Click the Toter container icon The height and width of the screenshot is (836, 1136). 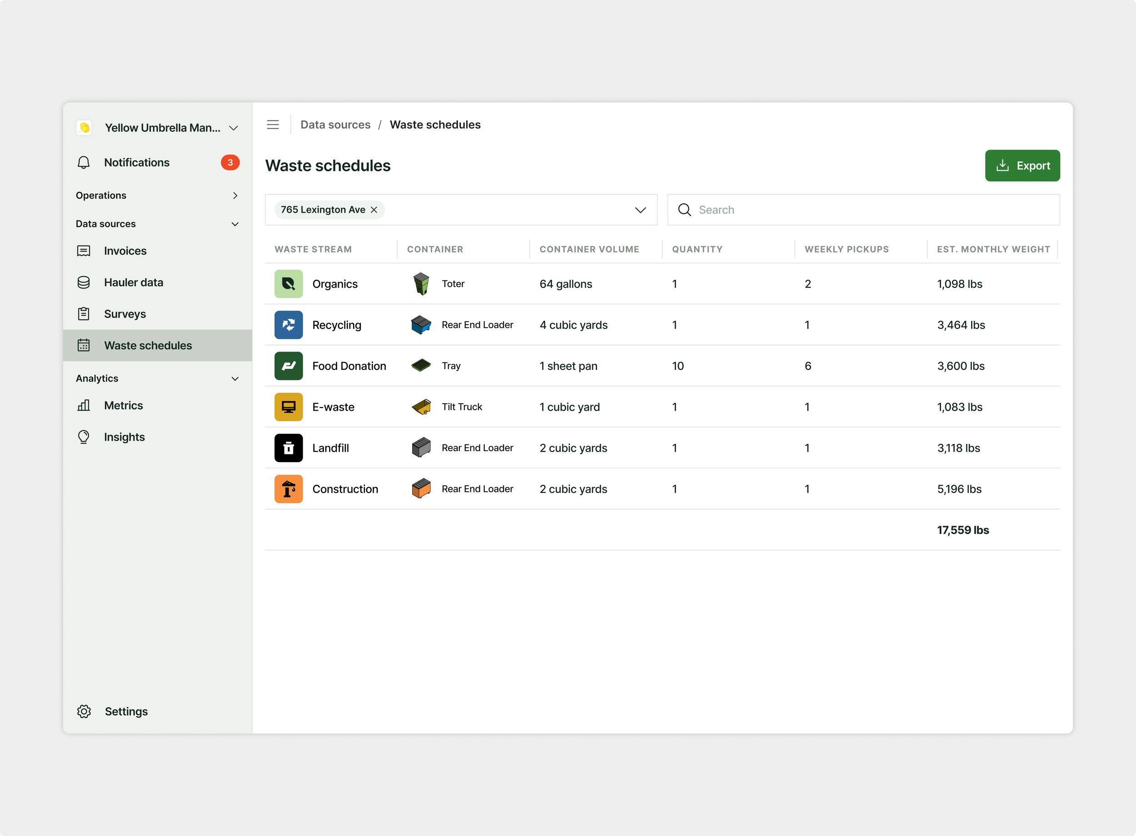click(x=421, y=284)
